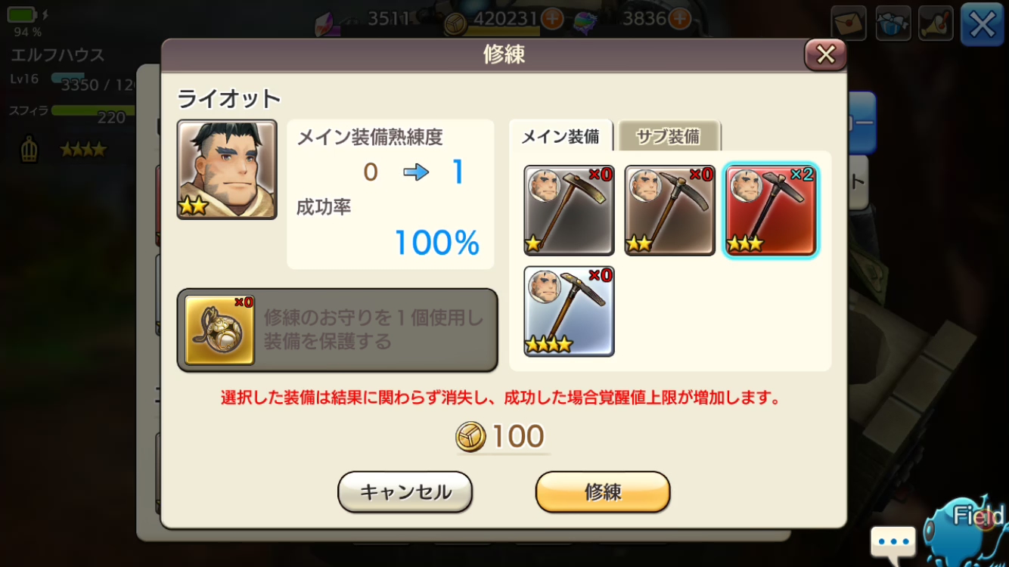Image resolution: width=1009 pixels, height=567 pixels.
Task: Open the gift box icon
Action: (x=893, y=23)
